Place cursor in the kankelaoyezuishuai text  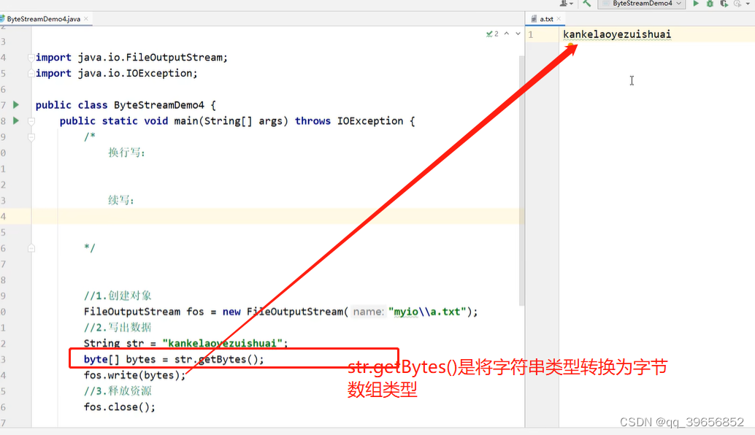tap(617, 34)
